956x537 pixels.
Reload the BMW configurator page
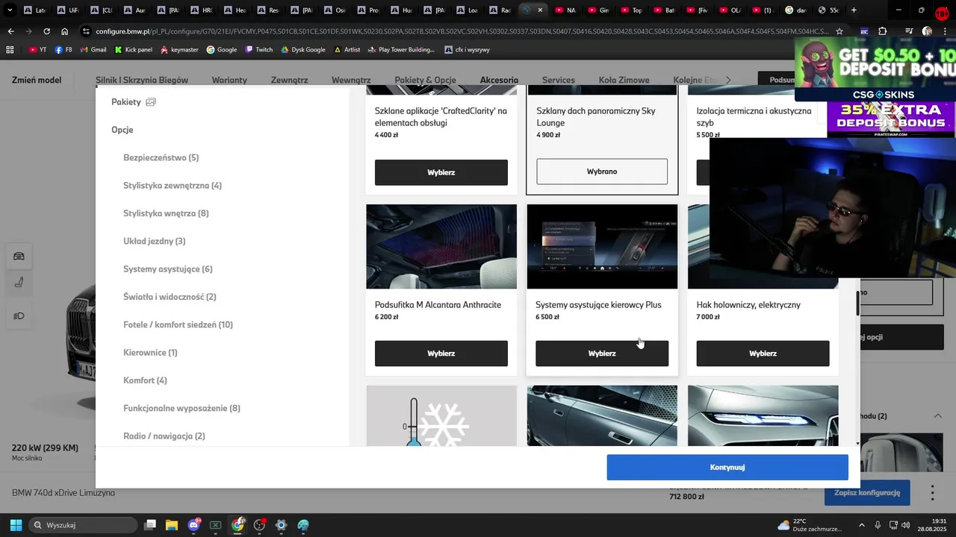pos(46,31)
